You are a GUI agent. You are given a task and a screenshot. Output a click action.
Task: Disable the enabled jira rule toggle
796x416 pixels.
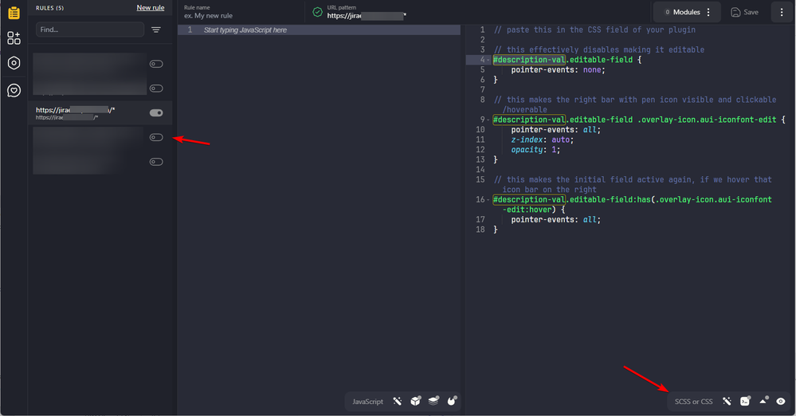pos(156,112)
